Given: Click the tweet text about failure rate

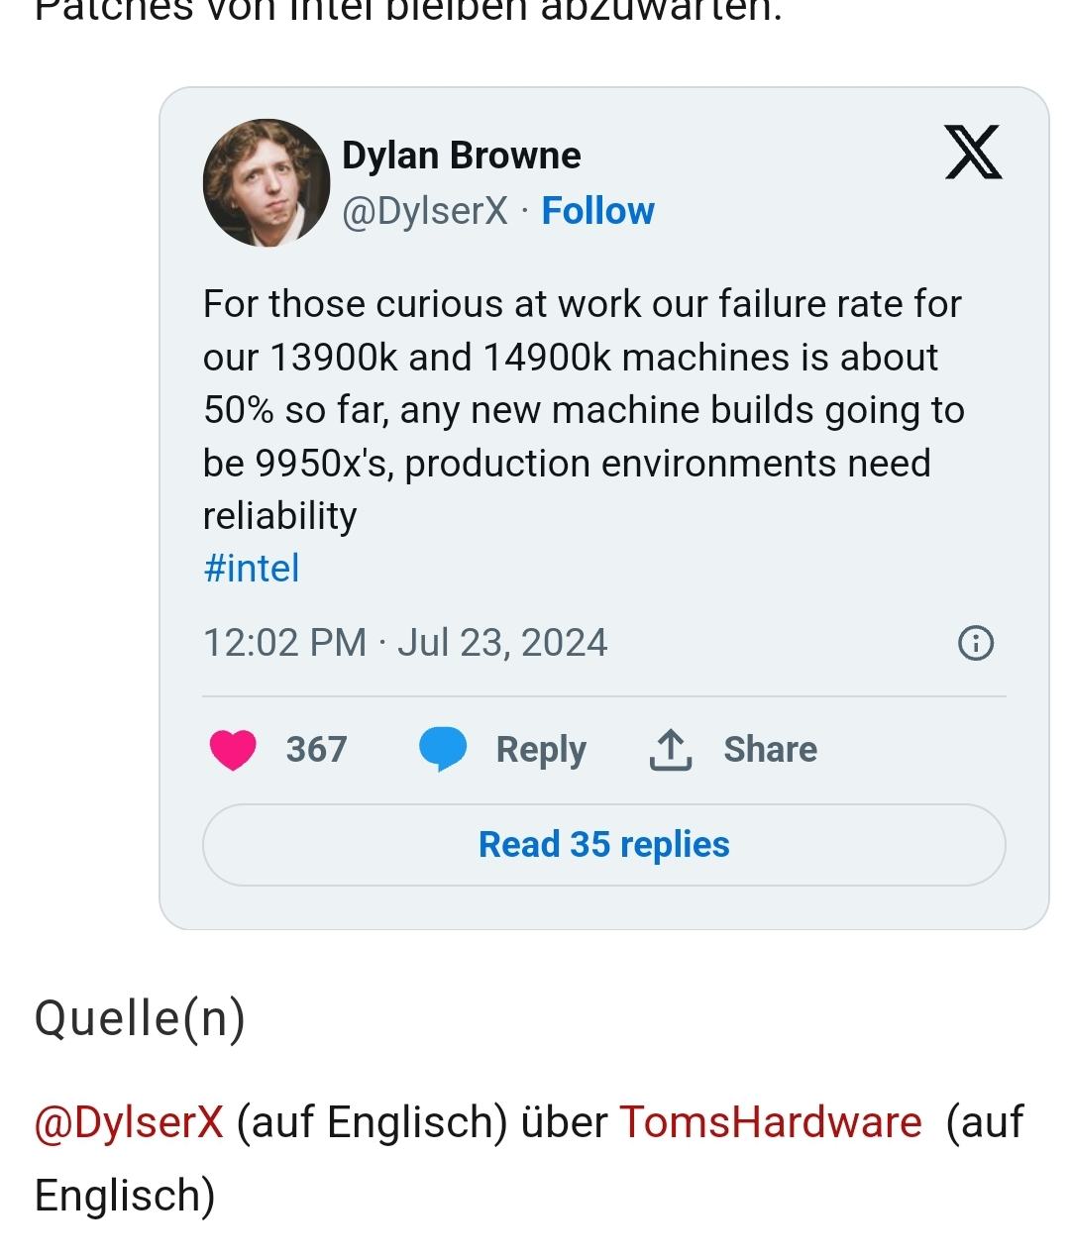Looking at the screenshot, I should pyautogui.click(x=583, y=410).
